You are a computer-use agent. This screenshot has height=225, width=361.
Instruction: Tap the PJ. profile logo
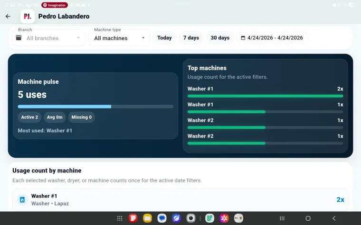tap(28, 16)
